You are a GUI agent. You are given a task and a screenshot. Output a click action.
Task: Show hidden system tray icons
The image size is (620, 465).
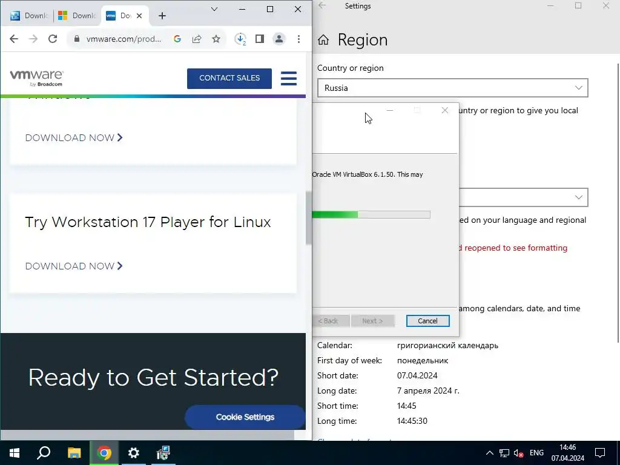click(x=489, y=453)
